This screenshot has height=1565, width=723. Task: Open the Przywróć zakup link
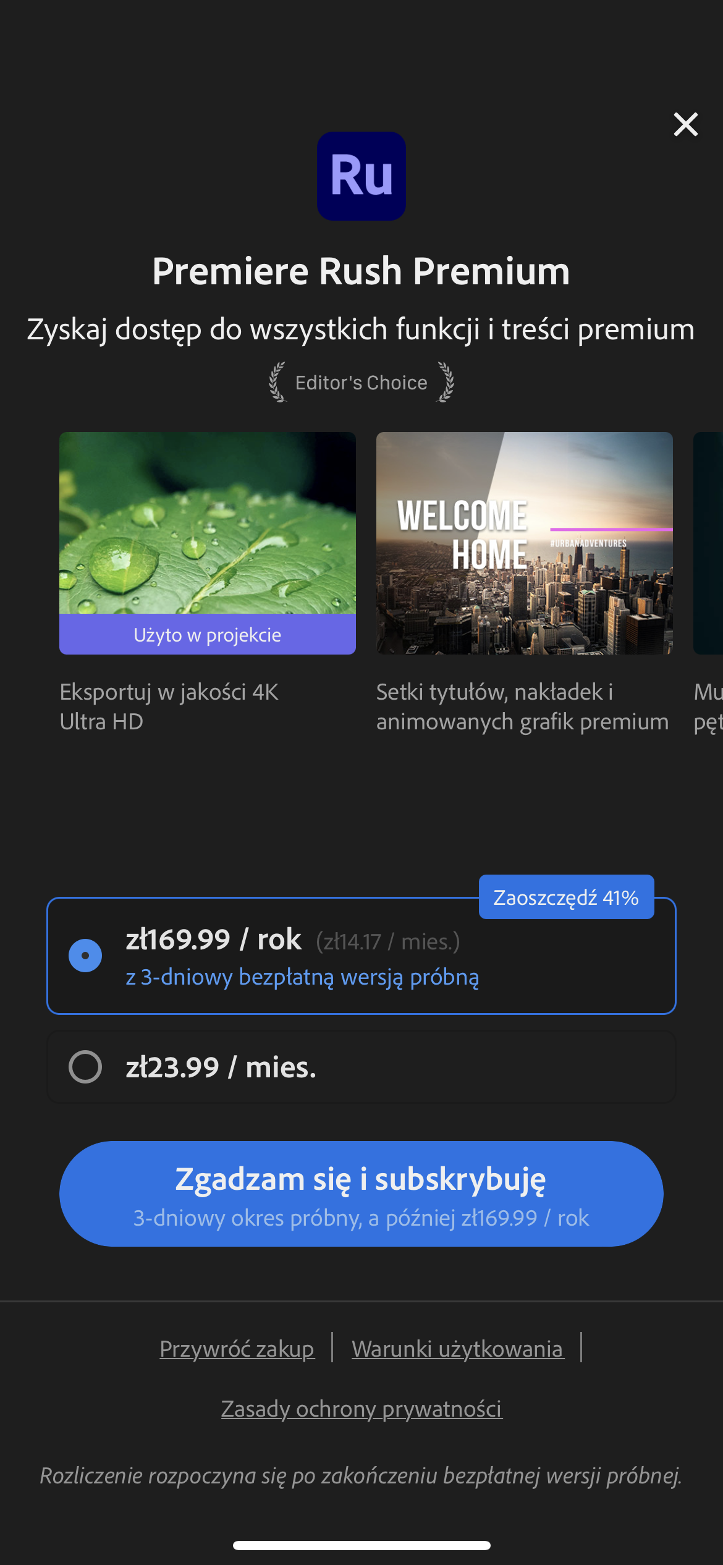coord(237,1349)
